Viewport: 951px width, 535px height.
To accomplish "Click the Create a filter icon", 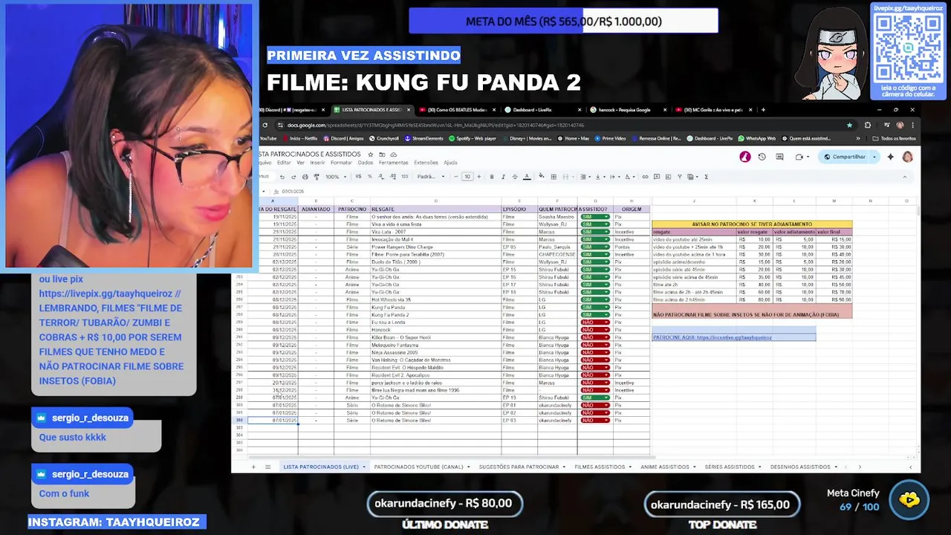I will pos(679,177).
